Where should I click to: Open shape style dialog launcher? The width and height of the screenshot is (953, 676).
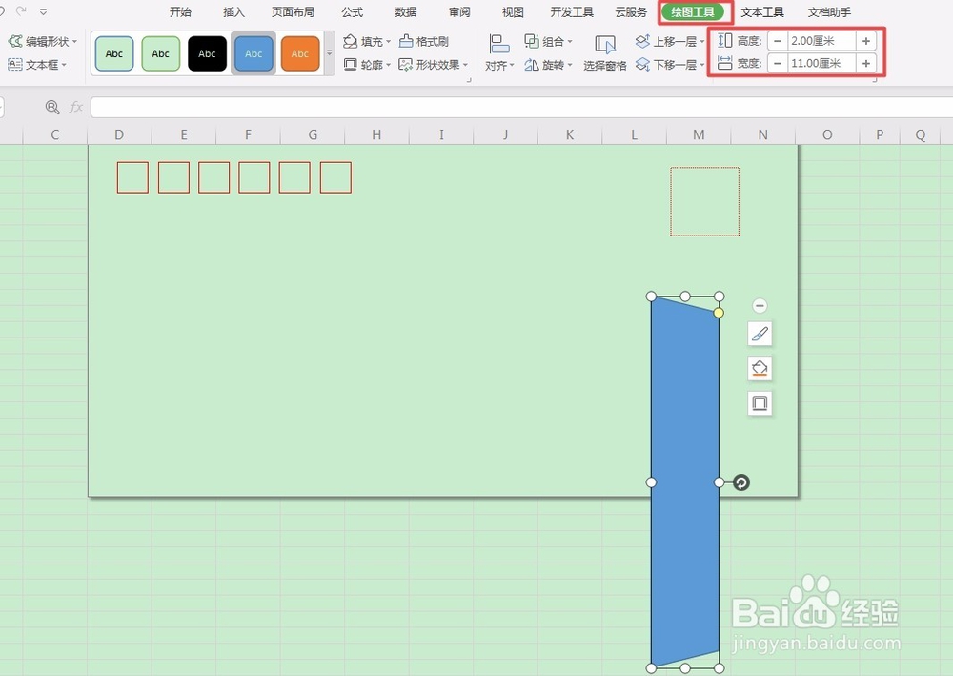click(x=469, y=80)
